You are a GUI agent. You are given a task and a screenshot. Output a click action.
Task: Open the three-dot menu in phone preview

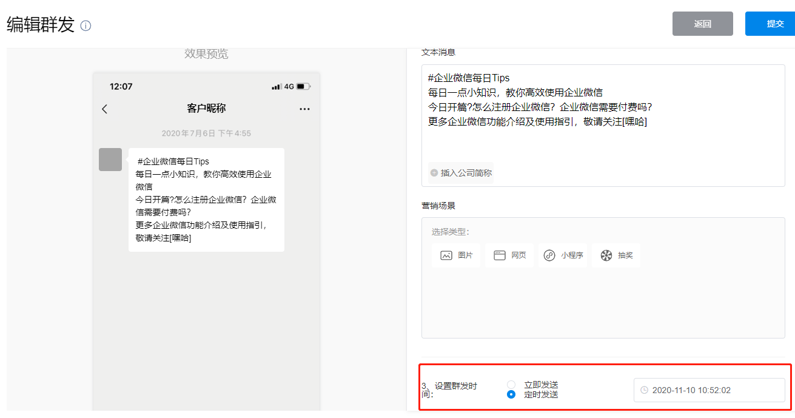[304, 109]
